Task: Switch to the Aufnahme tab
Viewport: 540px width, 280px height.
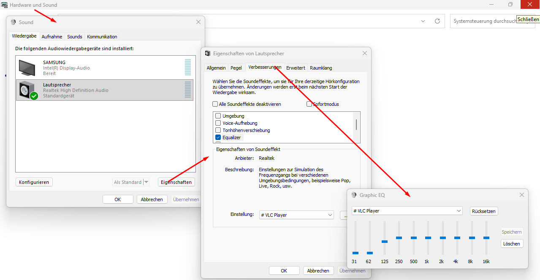Action: pyautogui.click(x=52, y=37)
